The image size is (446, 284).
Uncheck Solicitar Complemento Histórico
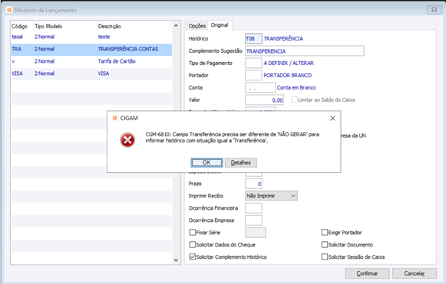pos(193,256)
